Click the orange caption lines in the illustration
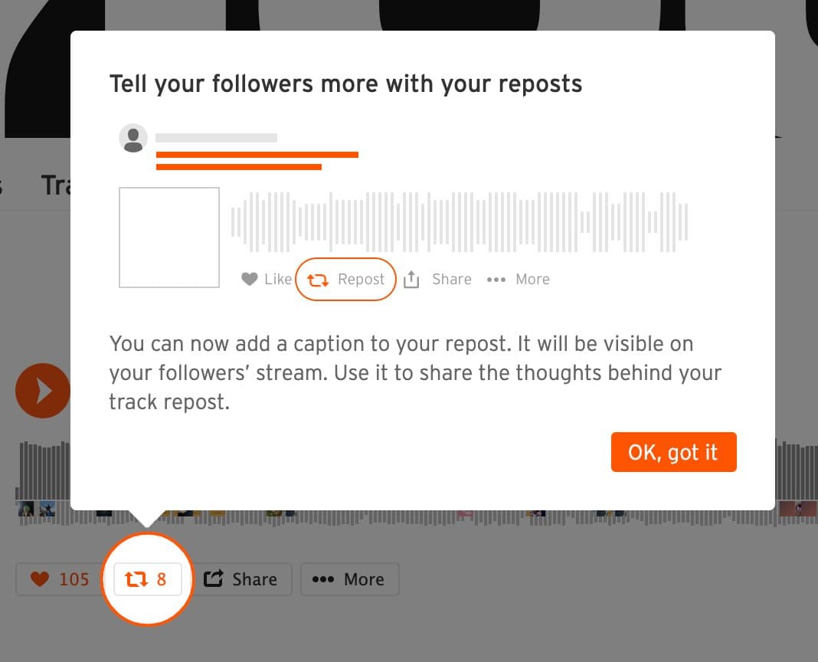This screenshot has width=818, height=662. 257,161
